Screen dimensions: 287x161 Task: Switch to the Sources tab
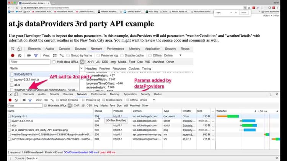point(68,94)
